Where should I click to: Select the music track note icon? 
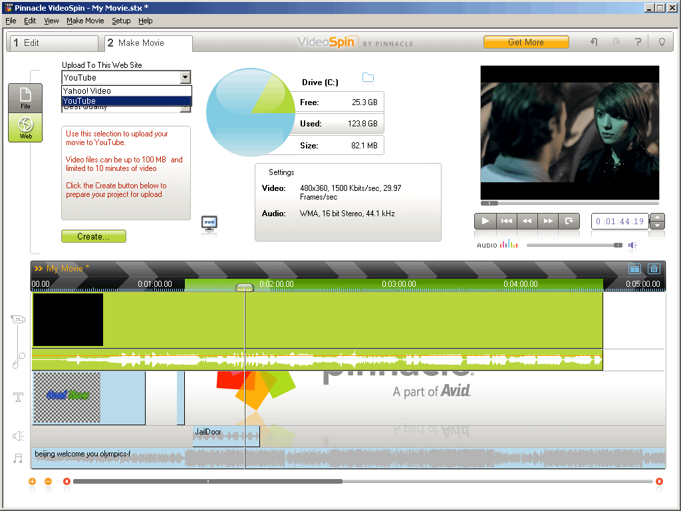pos(18,458)
